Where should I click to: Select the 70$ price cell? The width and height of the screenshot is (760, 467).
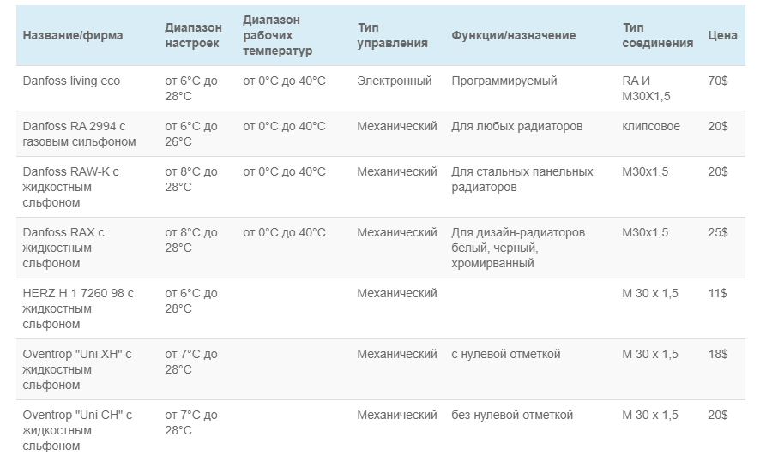(718, 81)
